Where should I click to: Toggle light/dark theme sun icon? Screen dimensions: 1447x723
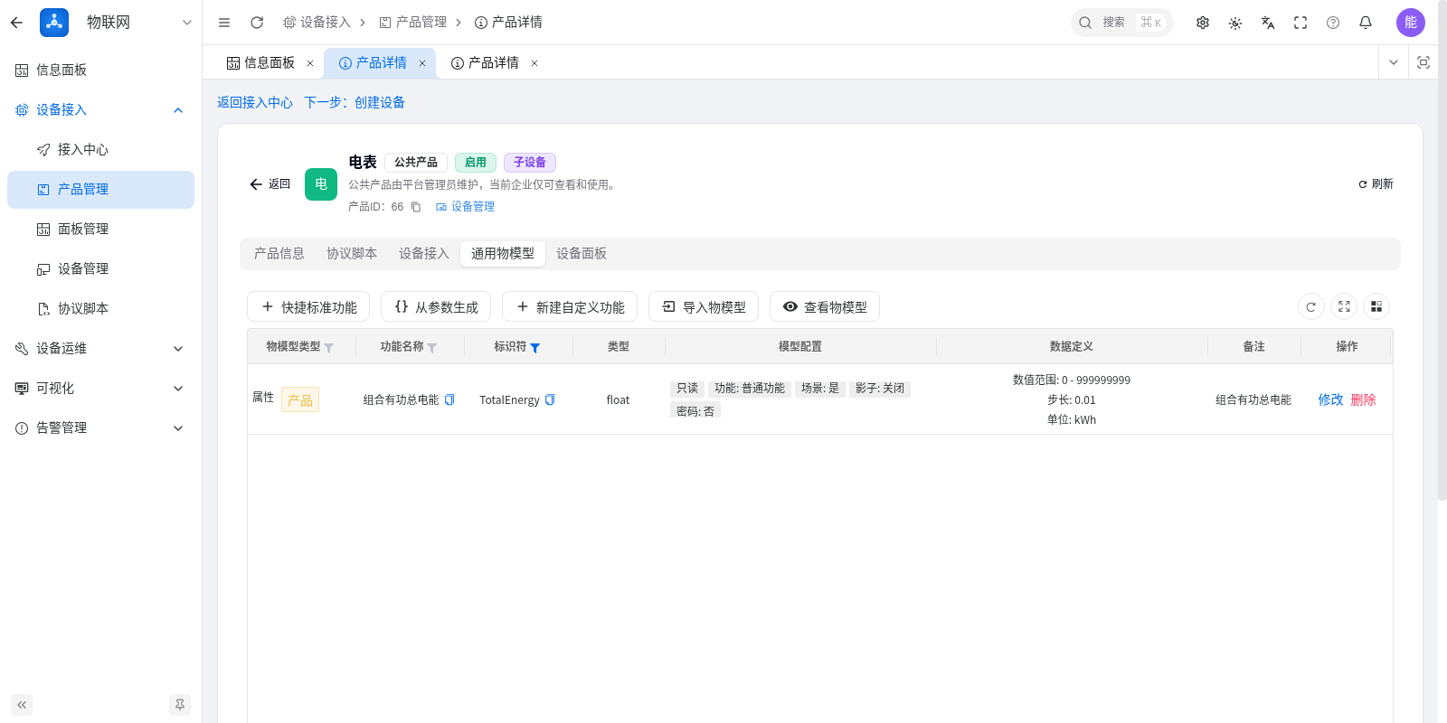1235,23
